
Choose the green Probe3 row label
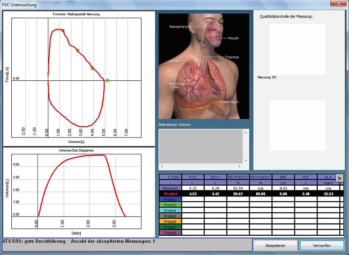coord(170,205)
